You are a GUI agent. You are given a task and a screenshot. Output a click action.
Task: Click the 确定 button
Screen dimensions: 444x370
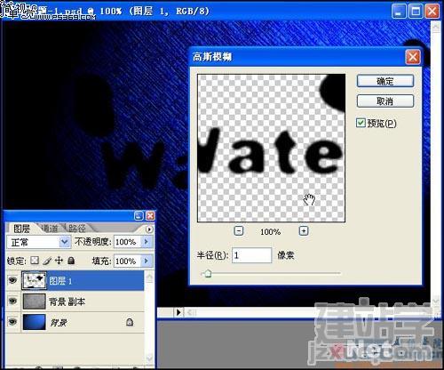(x=385, y=81)
